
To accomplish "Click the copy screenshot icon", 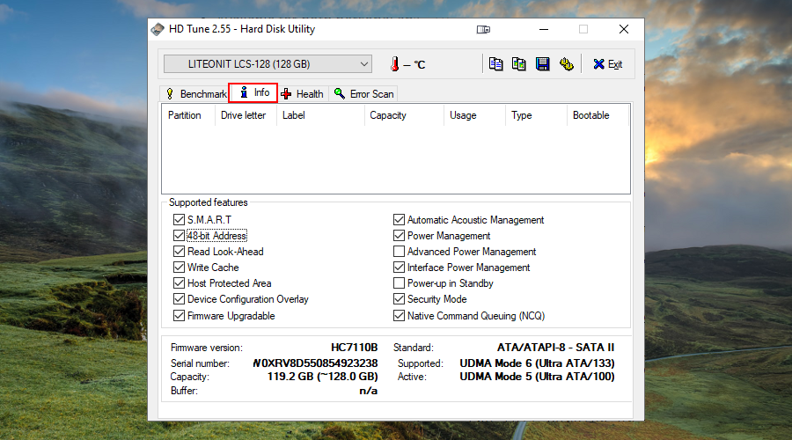I will point(518,64).
